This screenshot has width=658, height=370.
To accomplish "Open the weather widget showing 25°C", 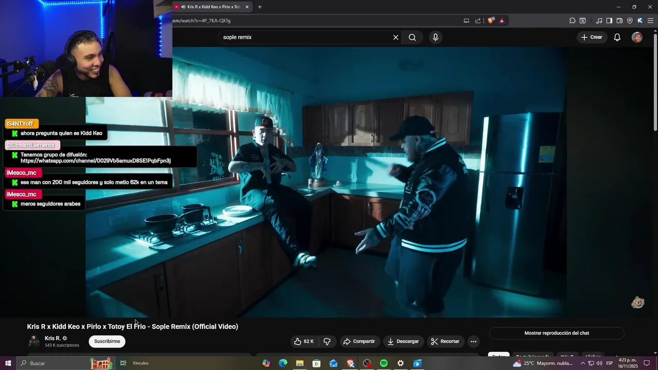I will 544,363.
